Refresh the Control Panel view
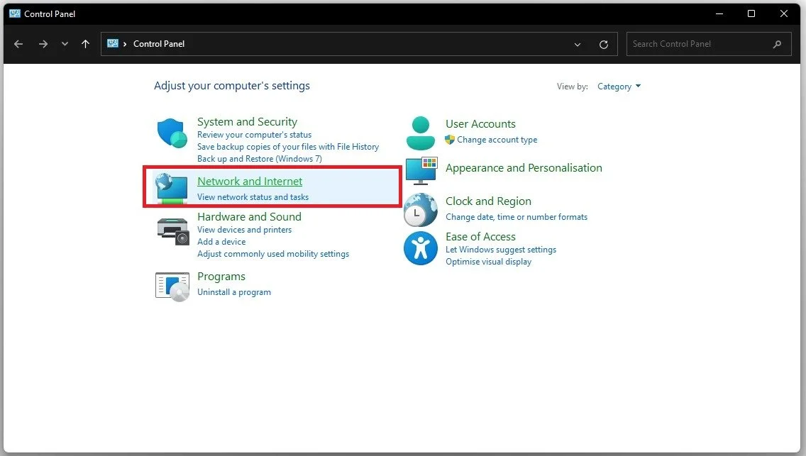 (604, 45)
